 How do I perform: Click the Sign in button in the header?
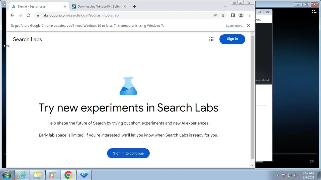click(x=232, y=39)
